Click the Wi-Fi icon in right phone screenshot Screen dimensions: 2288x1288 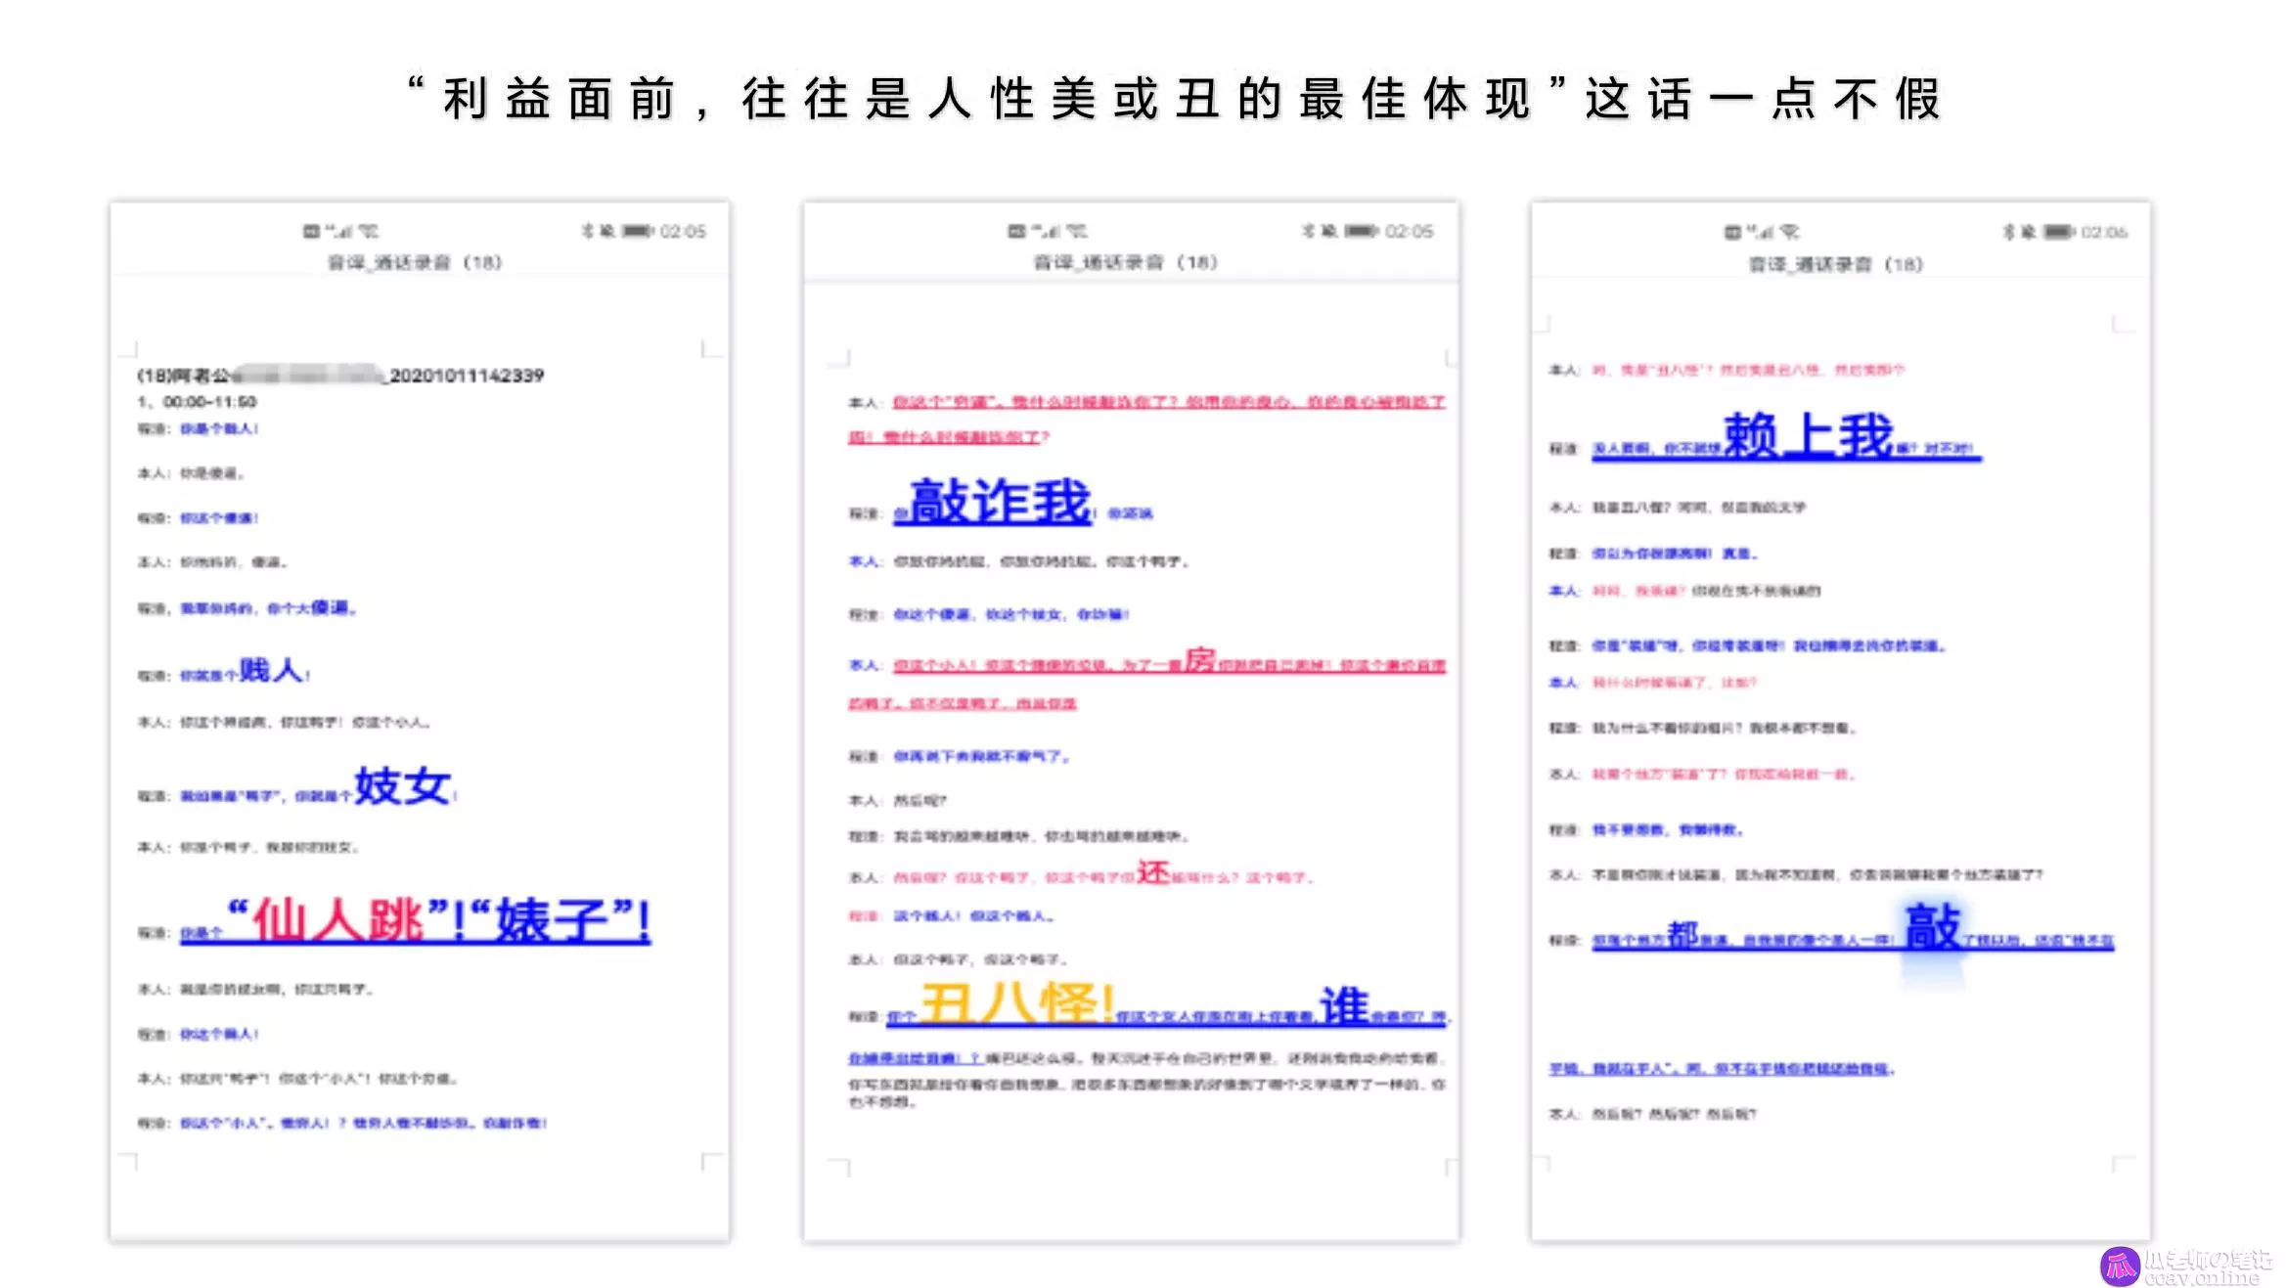click(x=1789, y=233)
